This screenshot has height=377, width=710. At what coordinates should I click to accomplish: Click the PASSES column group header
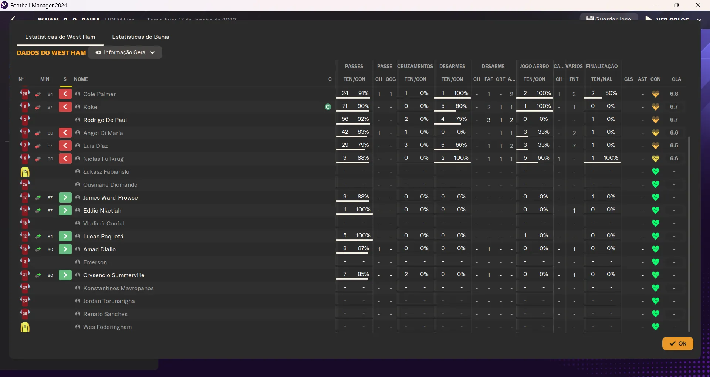pyautogui.click(x=354, y=66)
